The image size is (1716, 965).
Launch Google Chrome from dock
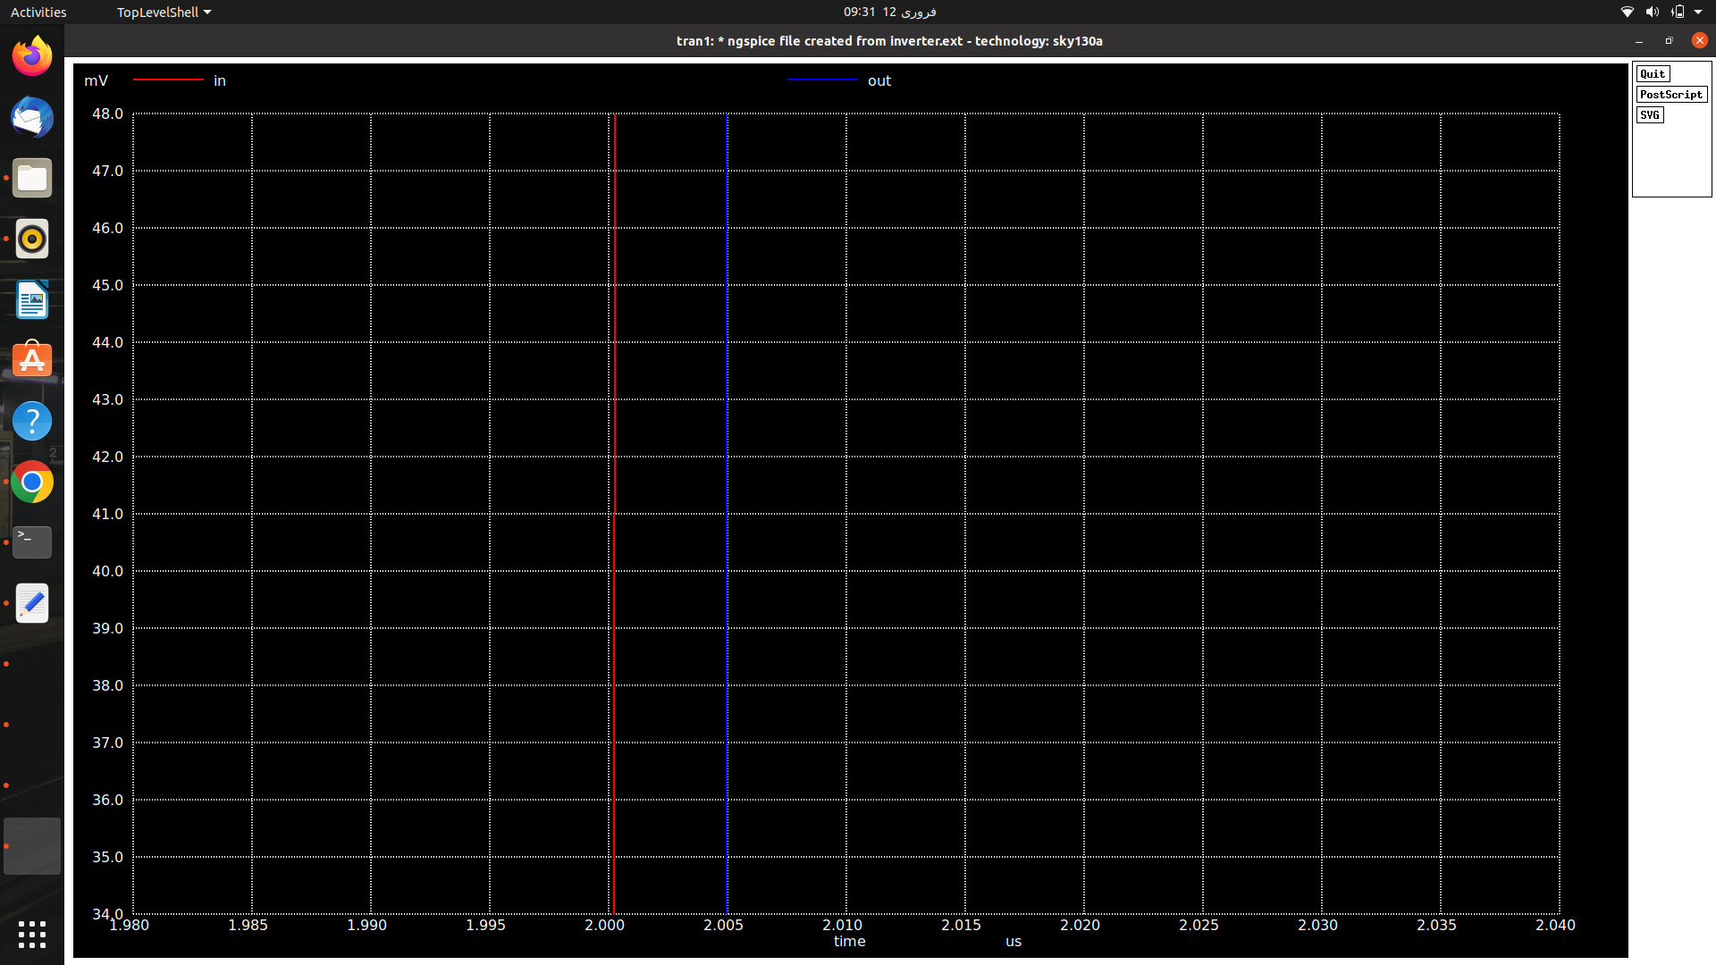click(32, 482)
